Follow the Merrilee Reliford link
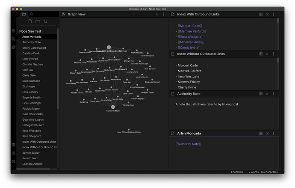295x188 pixels. (192, 31)
